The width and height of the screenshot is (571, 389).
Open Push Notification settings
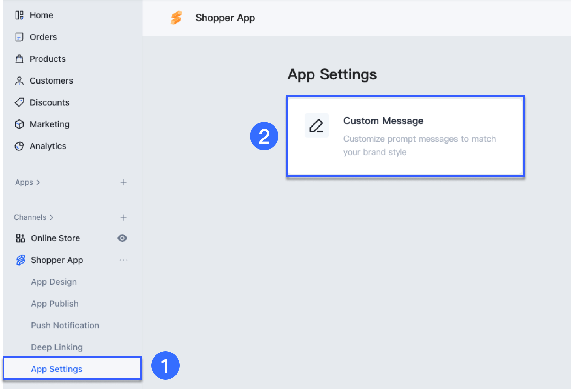click(65, 325)
